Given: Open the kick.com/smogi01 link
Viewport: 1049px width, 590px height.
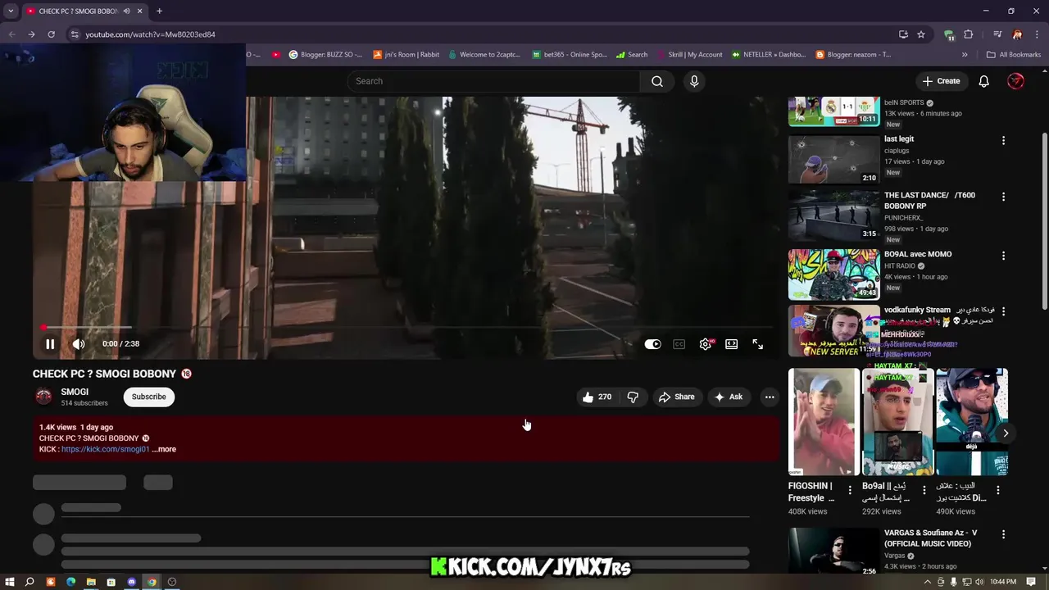Looking at the screenshot, I should pos(105,449).
